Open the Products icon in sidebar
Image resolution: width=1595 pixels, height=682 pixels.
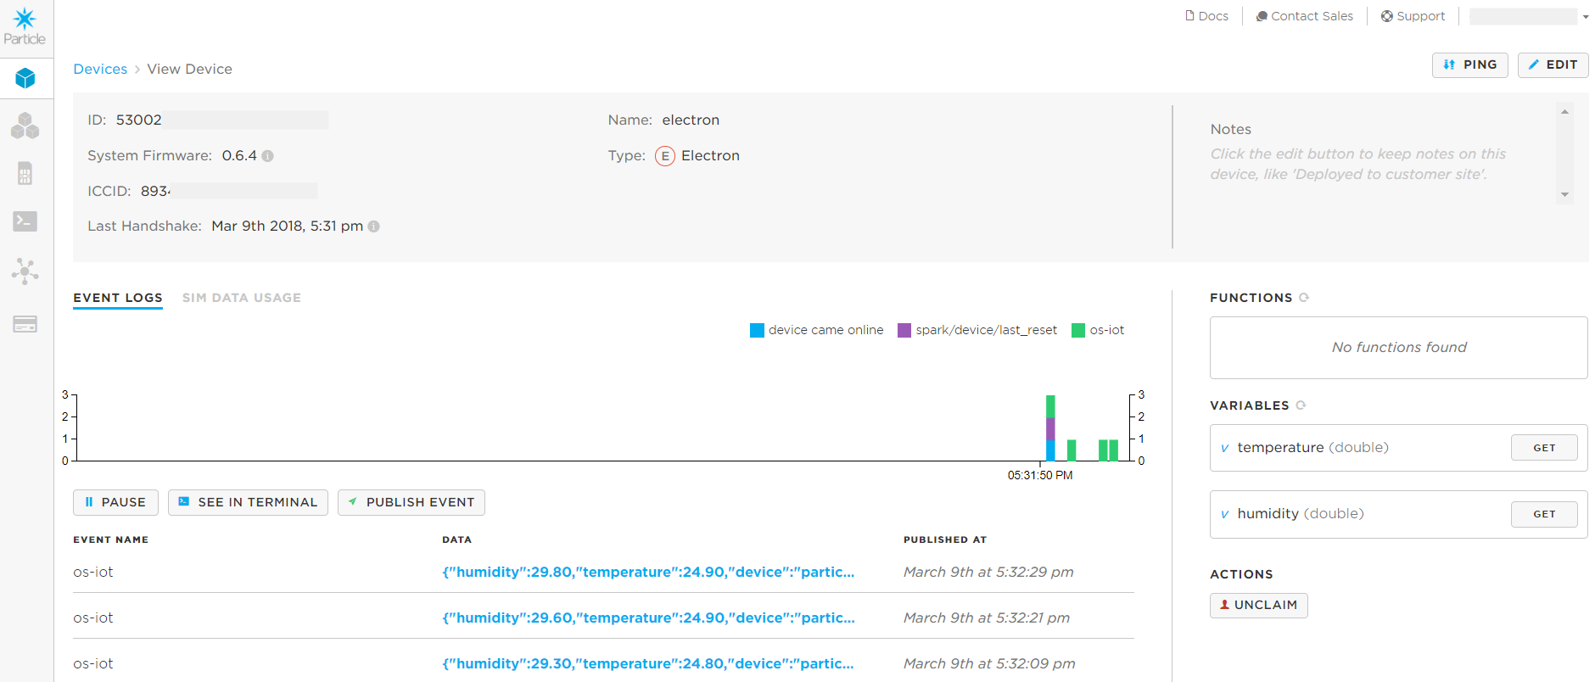click(25, 126)
